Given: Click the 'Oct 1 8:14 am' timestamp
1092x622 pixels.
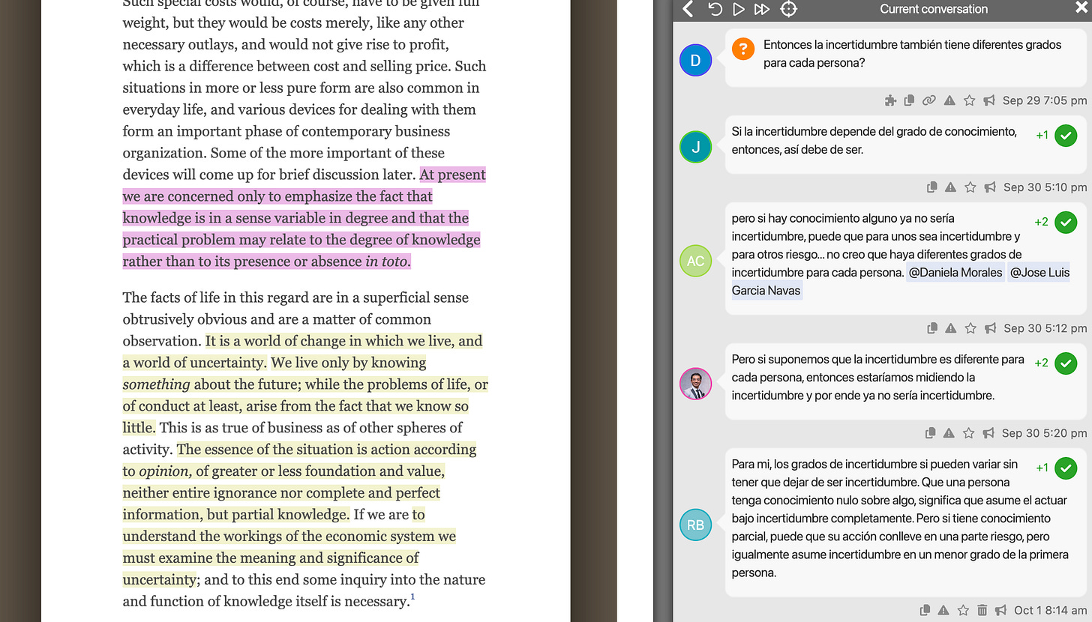Looking at the screenshot, I should (1051, 611).
